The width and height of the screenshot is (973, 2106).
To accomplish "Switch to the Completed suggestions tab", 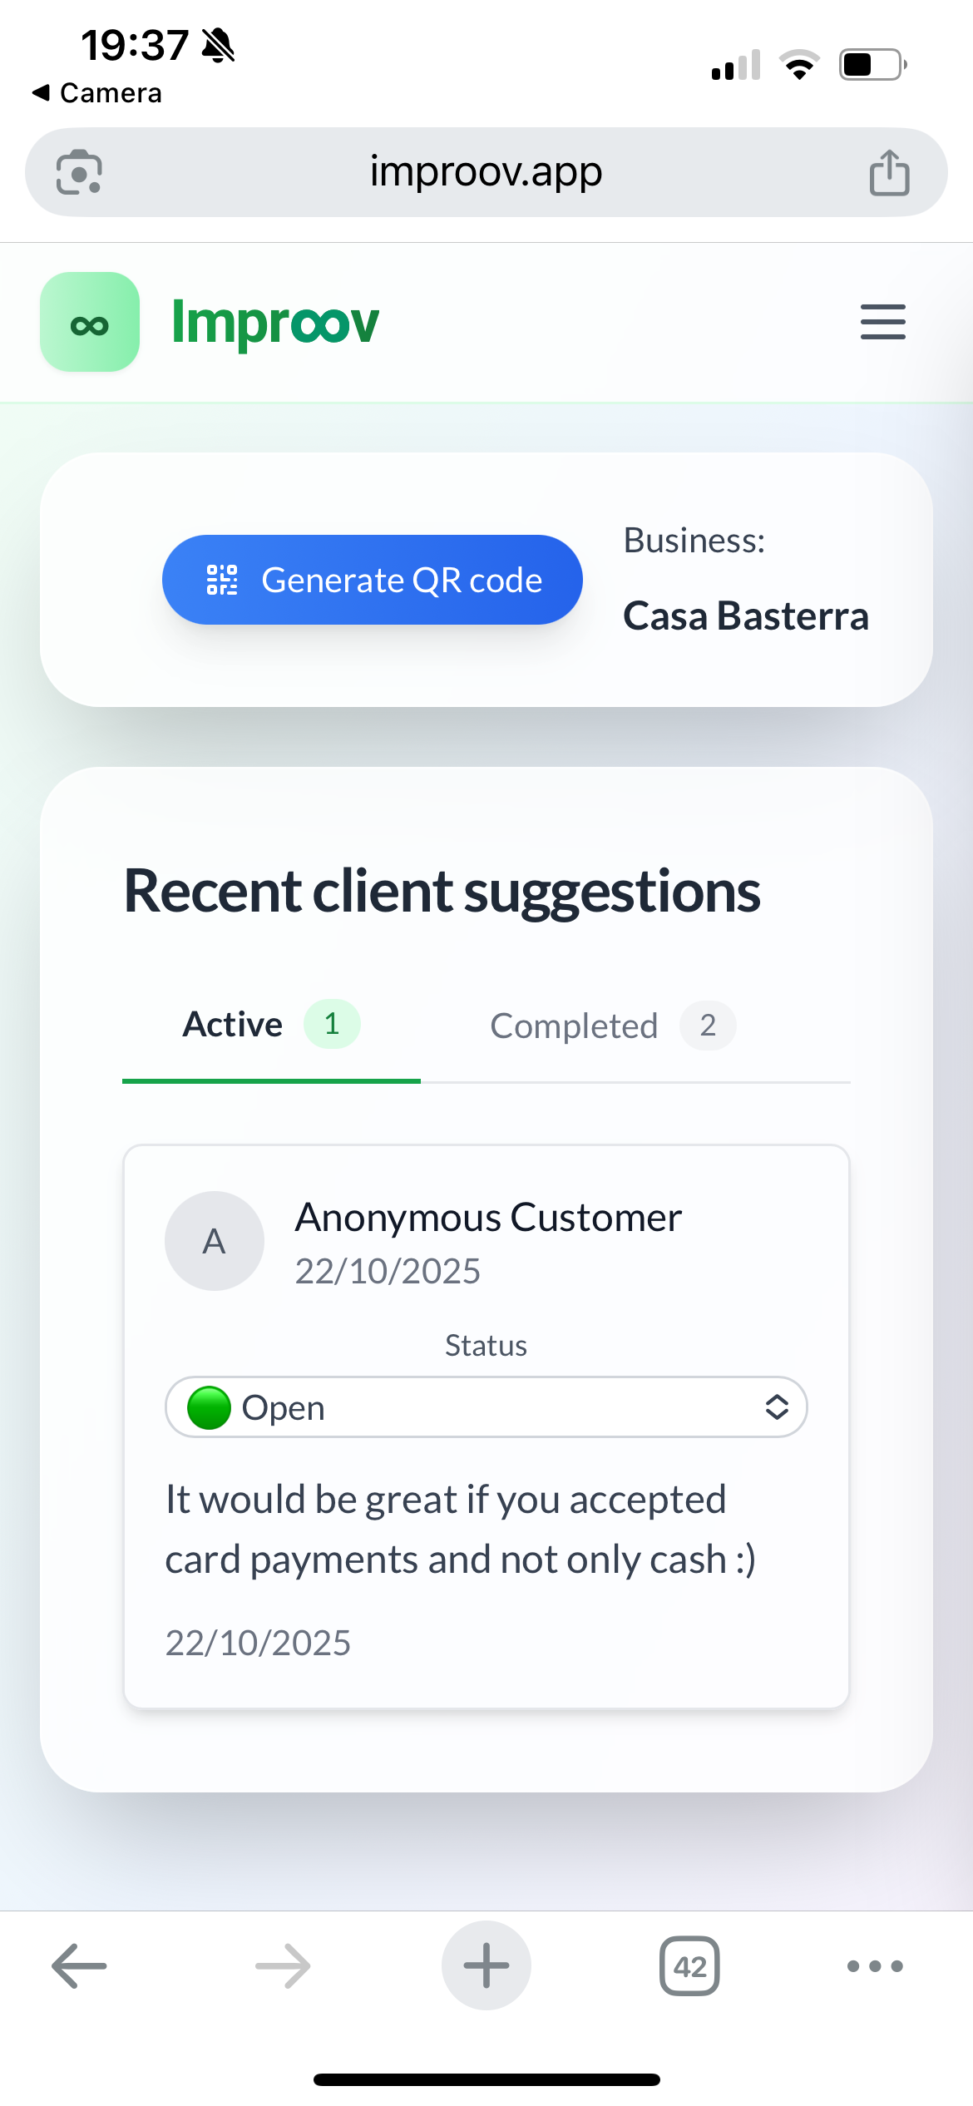I will (573, 1025).
